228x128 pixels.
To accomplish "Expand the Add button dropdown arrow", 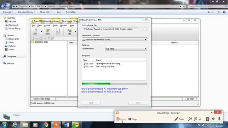I will (x=76, y=32).
